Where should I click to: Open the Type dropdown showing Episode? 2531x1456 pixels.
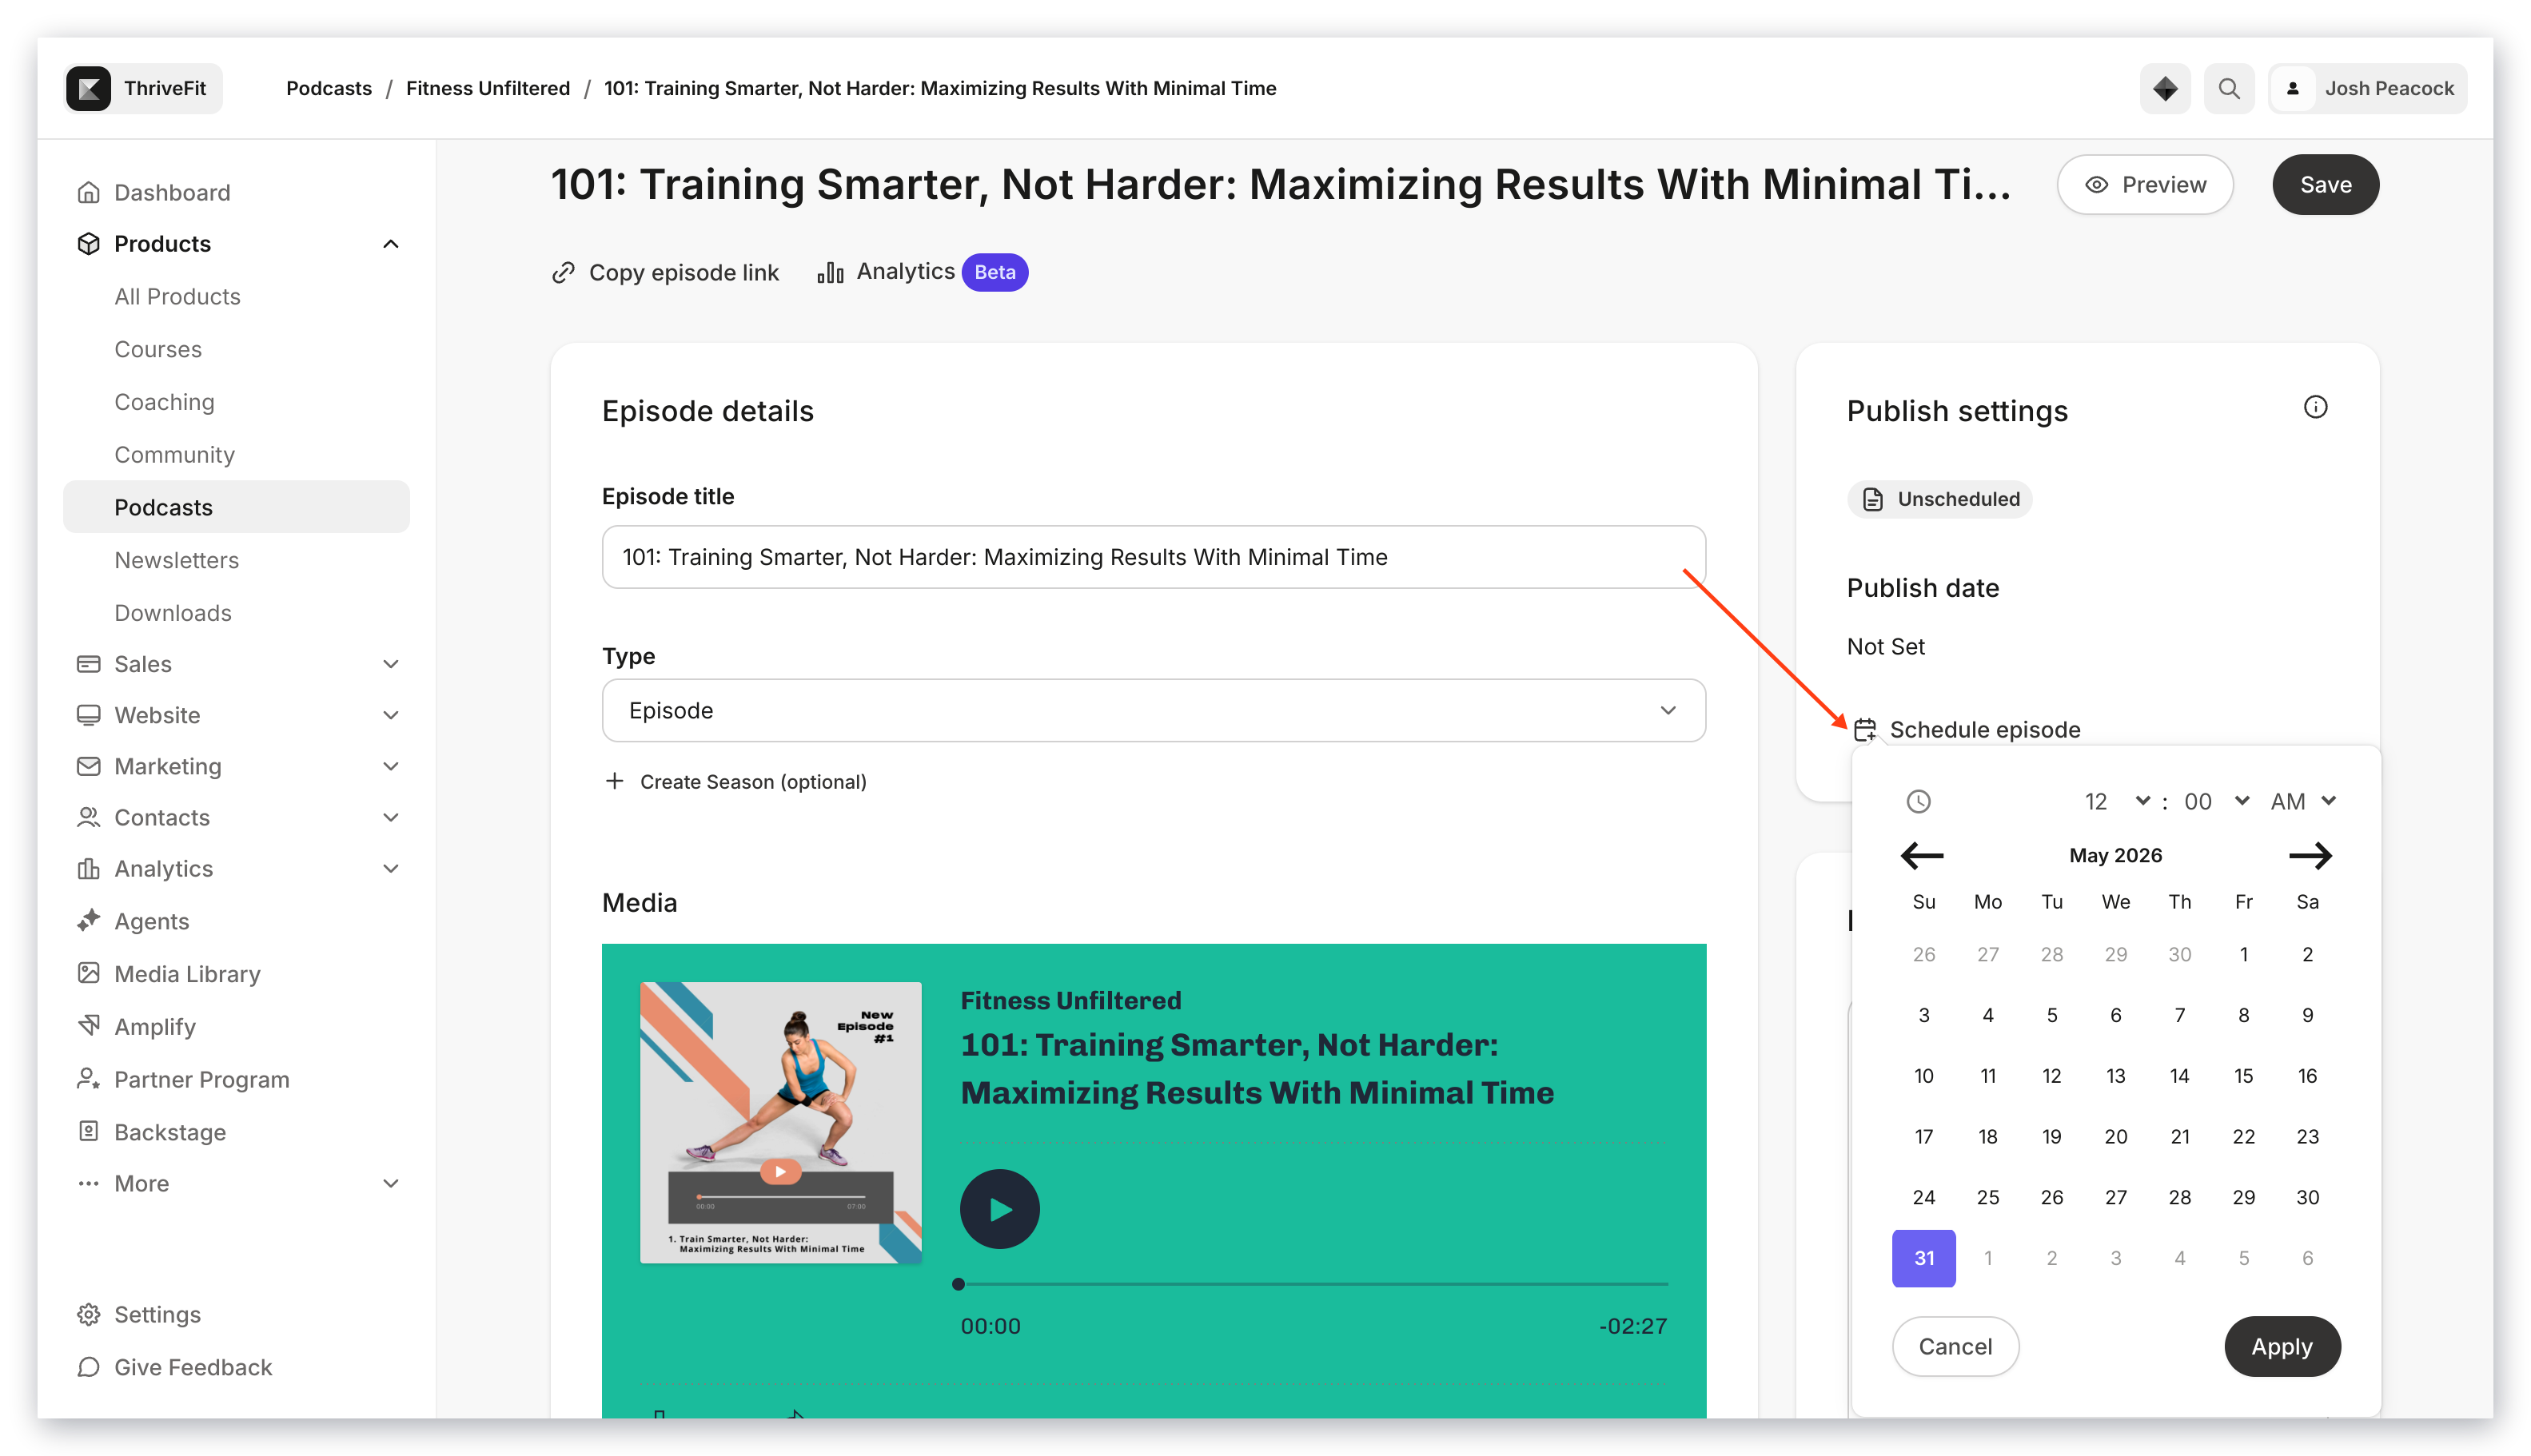[x=1153, y=710]
